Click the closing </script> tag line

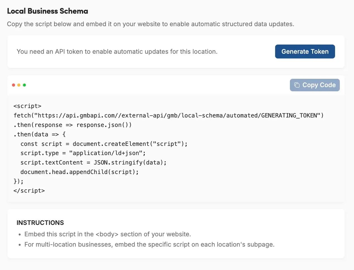pos(29,191)
